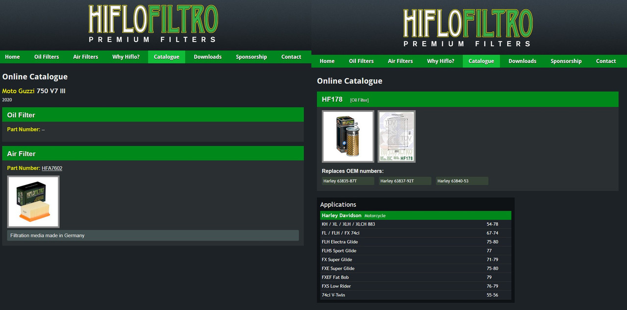The image size is (627, 310).
Task: Open Air Filters in left page navigation
Action: pos(86,57)
